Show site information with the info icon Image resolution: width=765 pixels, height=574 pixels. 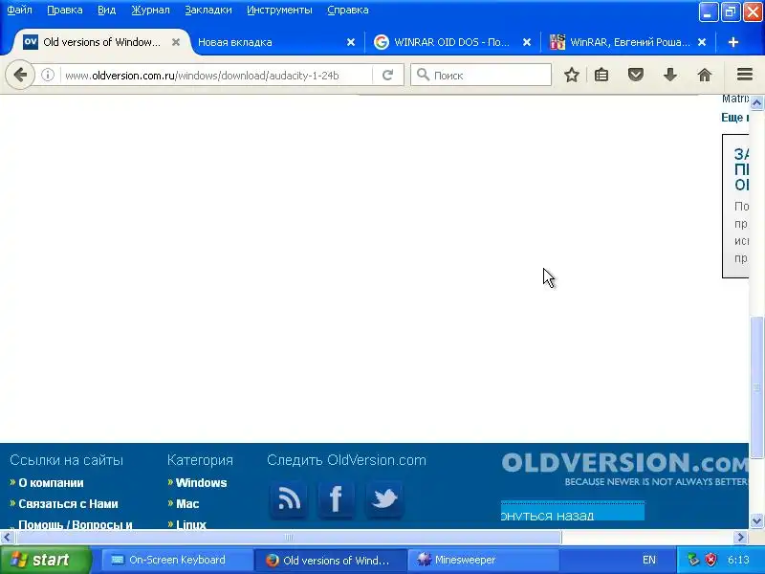[47, 75]
